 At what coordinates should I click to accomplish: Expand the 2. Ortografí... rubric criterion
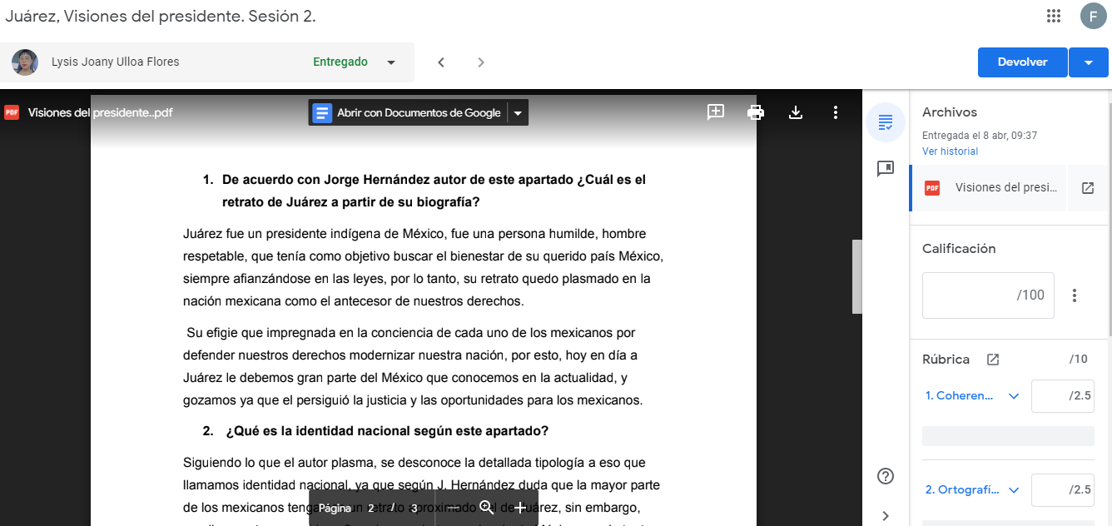(x=1014, y=490)
